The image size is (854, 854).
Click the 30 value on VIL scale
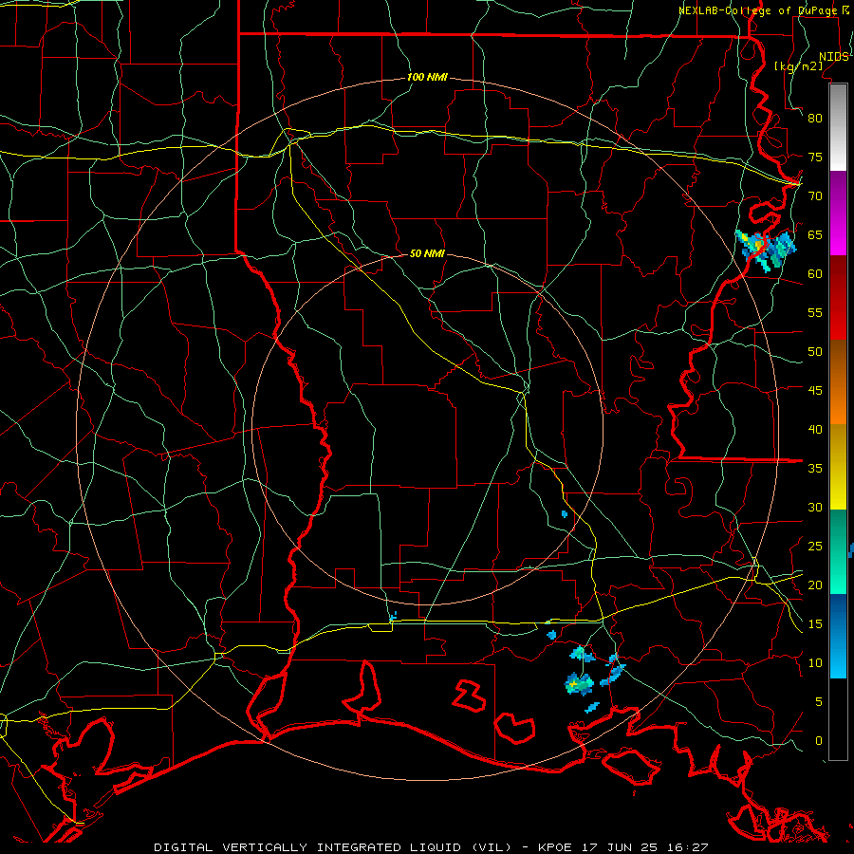[815, 508]
